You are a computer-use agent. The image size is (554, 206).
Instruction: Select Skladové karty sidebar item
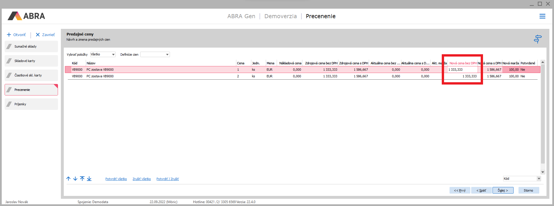click(x=31, y=61)
